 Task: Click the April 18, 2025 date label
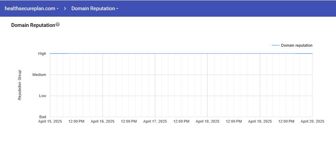[207, 121]
